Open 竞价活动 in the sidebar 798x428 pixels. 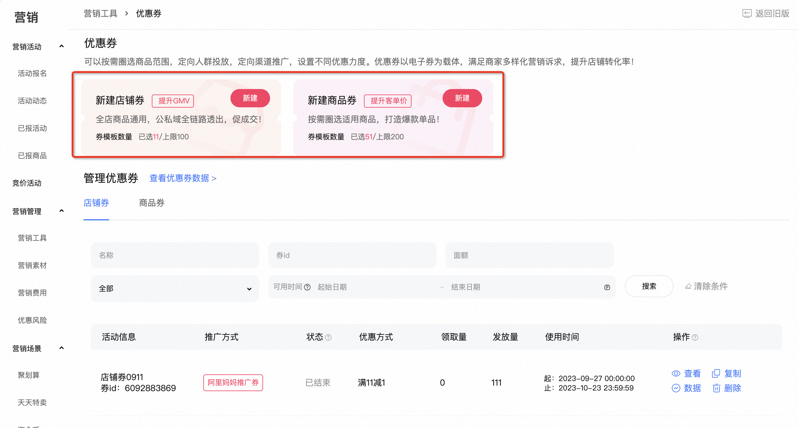point(27,183)
